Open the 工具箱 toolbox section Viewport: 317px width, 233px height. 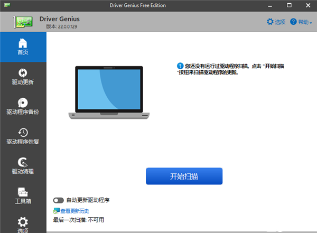pyautogui.click(x=23, y=195)
